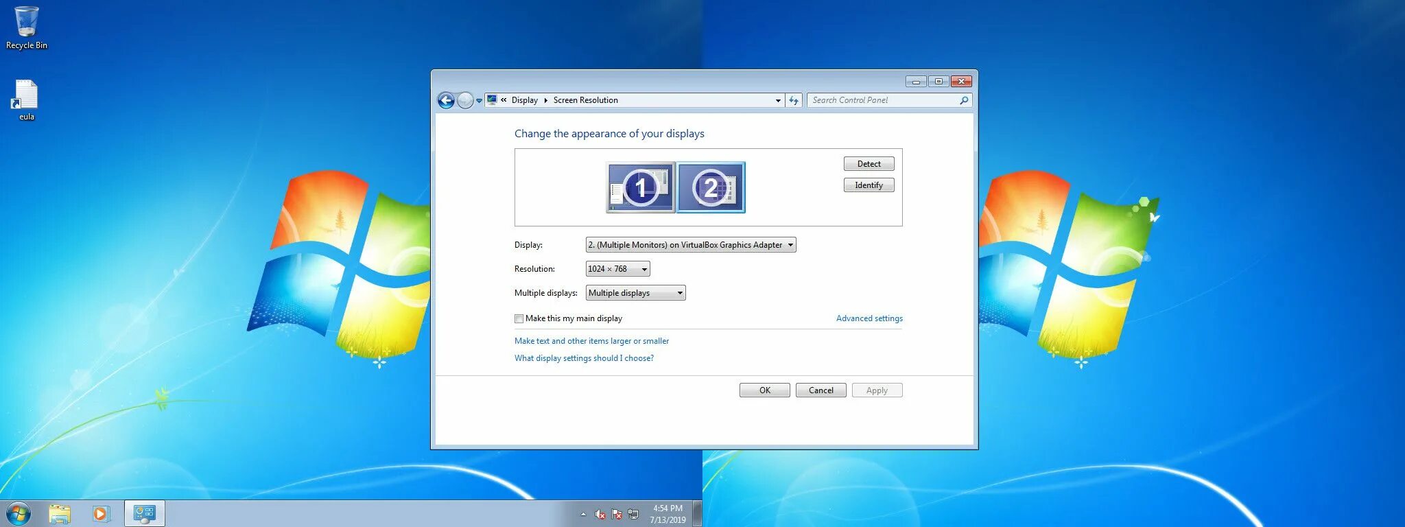Open the Action Center flag icon
The image size is (1405, 527).
(x=617, y=514)
